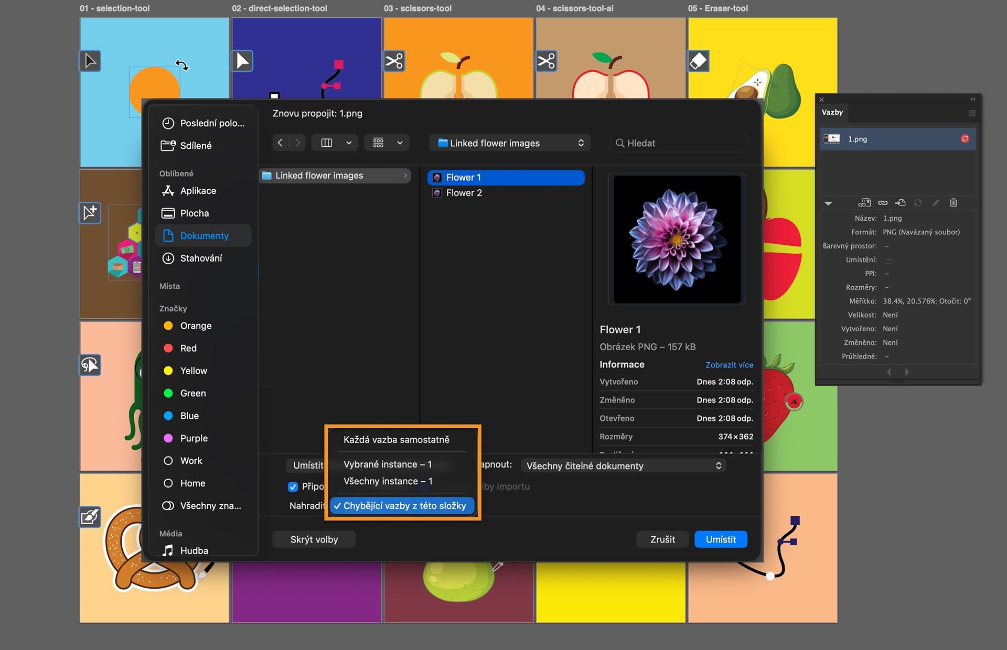This screenshot has width=1007, height=650.
Task: Go back in the file dialog
Action: [x=281, y=143]
